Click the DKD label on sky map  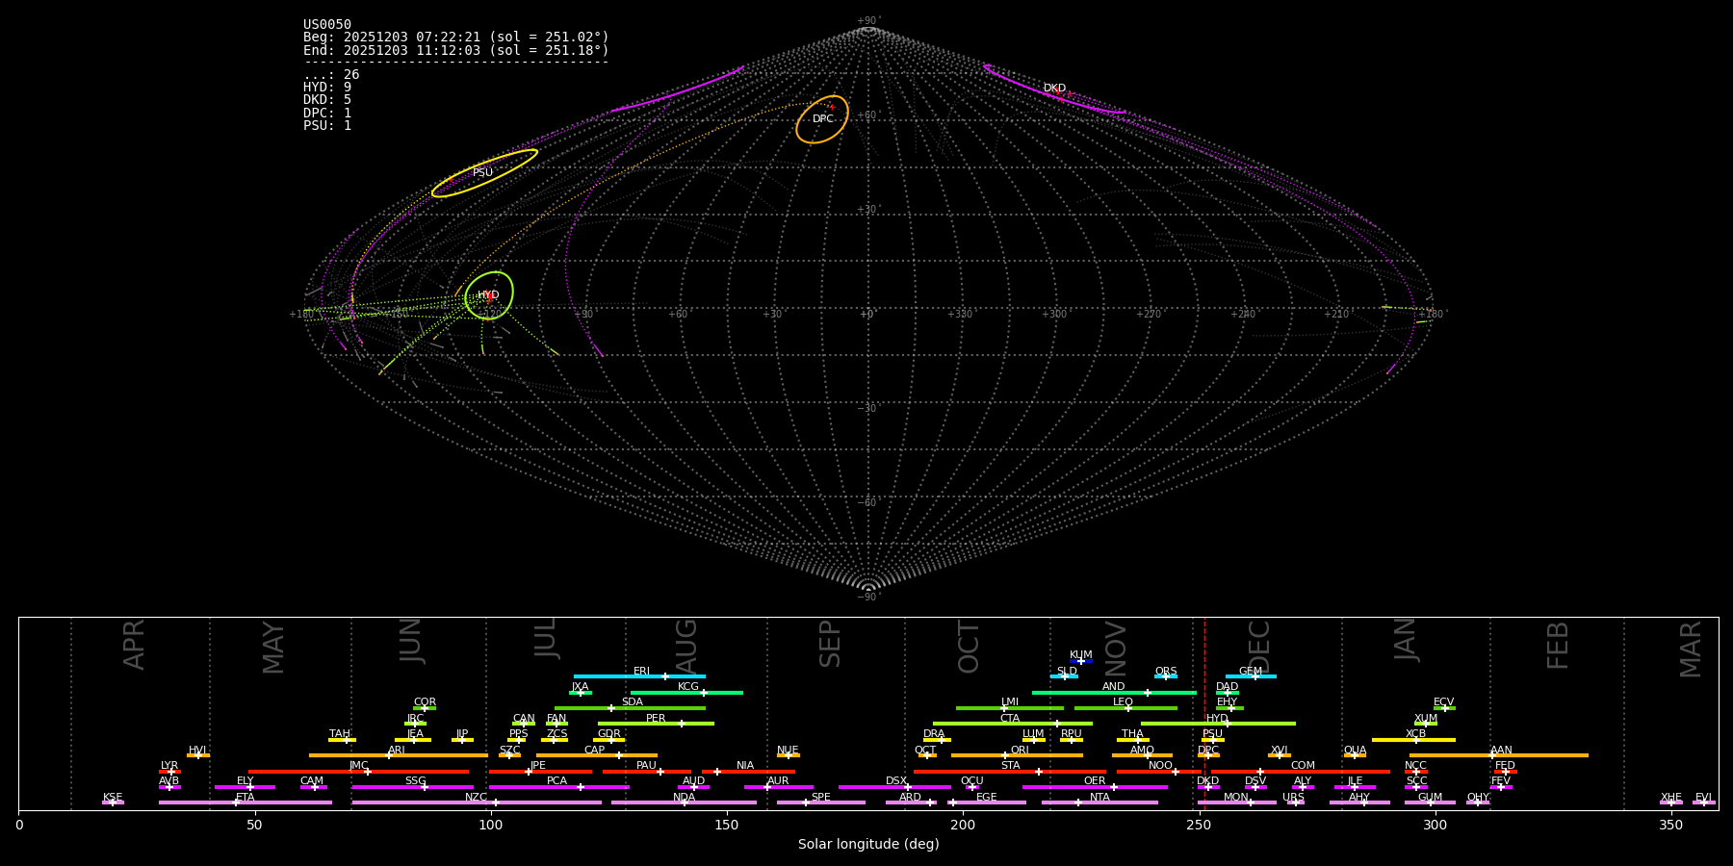1054,89
